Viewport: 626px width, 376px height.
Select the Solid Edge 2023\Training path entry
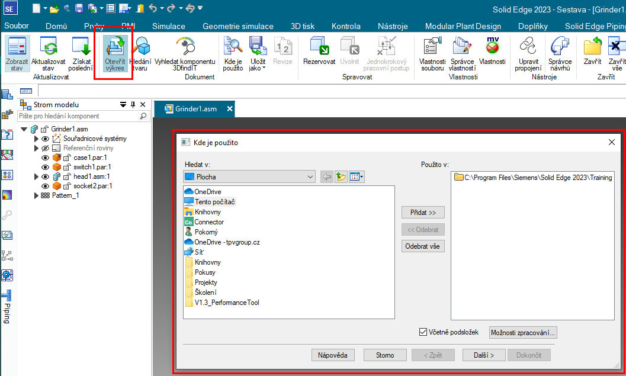click(533, 178)
